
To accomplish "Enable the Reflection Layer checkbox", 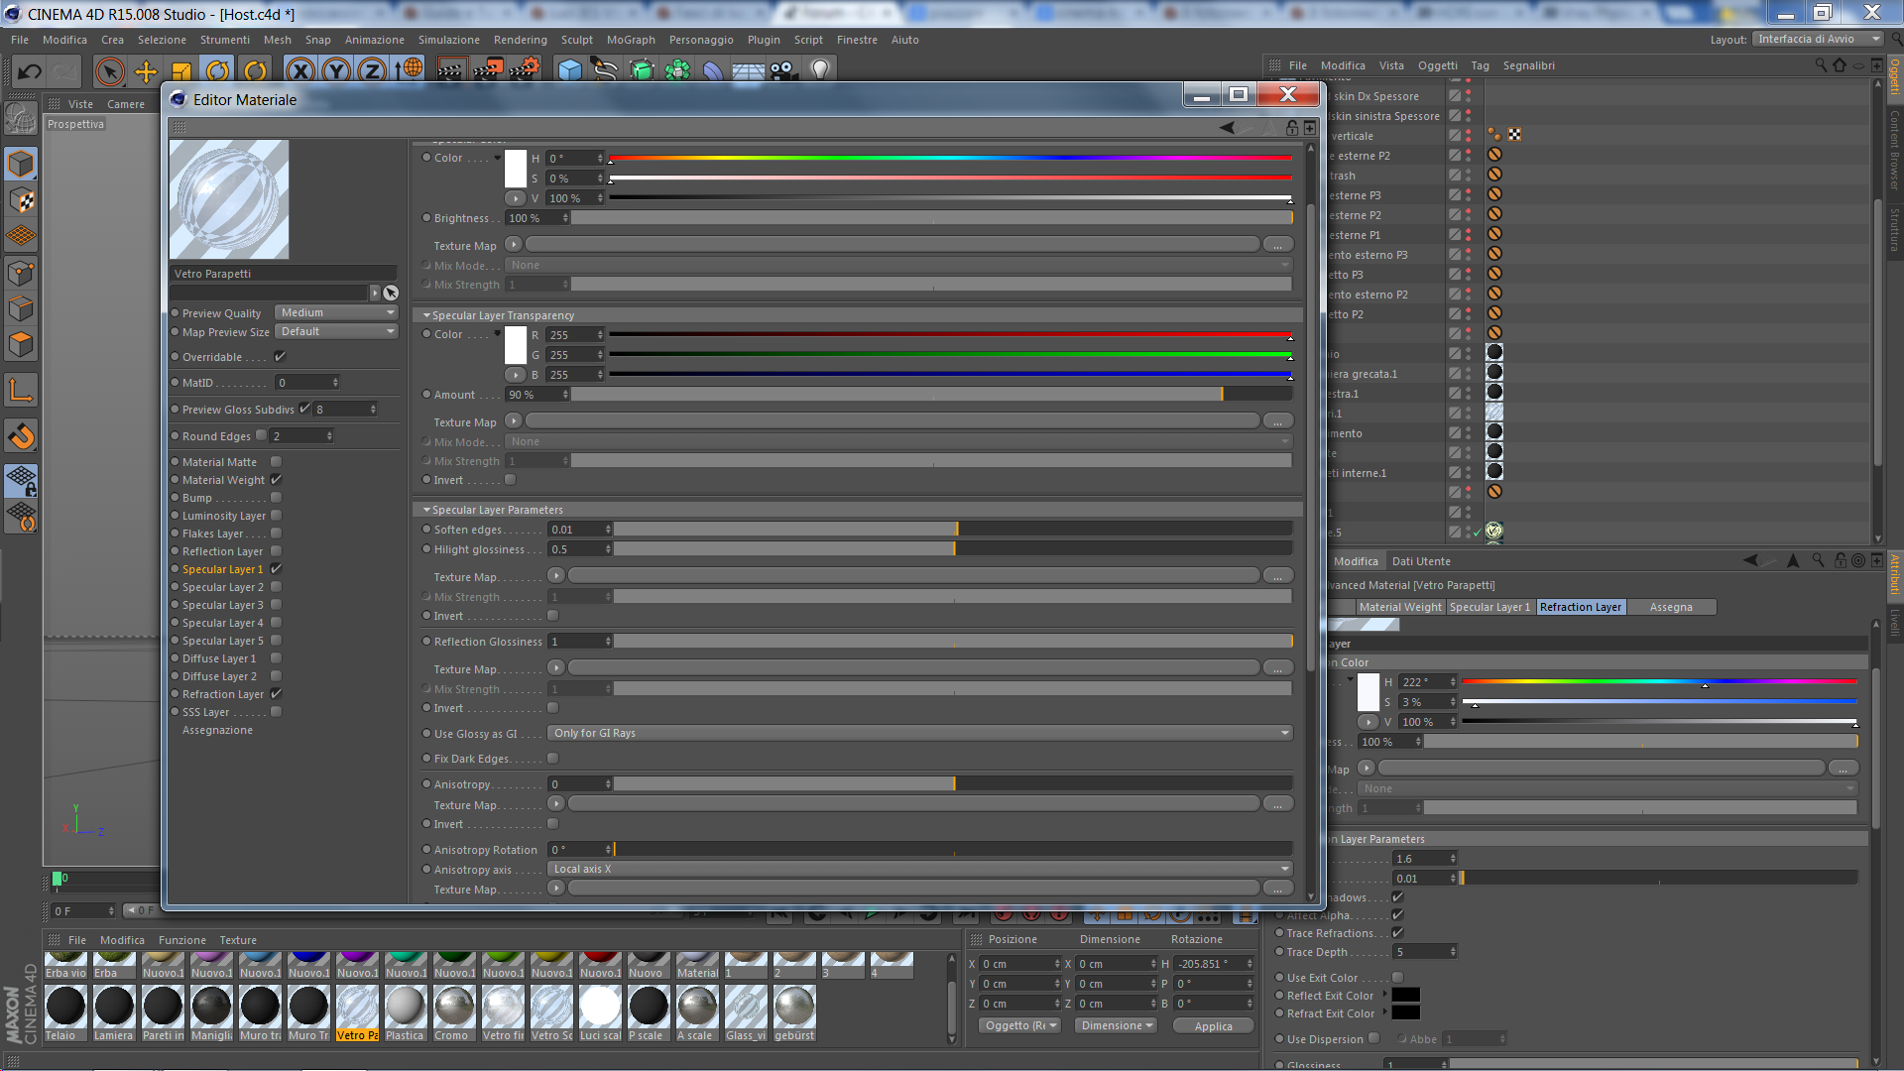I will pyautogui.click(x=277, y=551).
